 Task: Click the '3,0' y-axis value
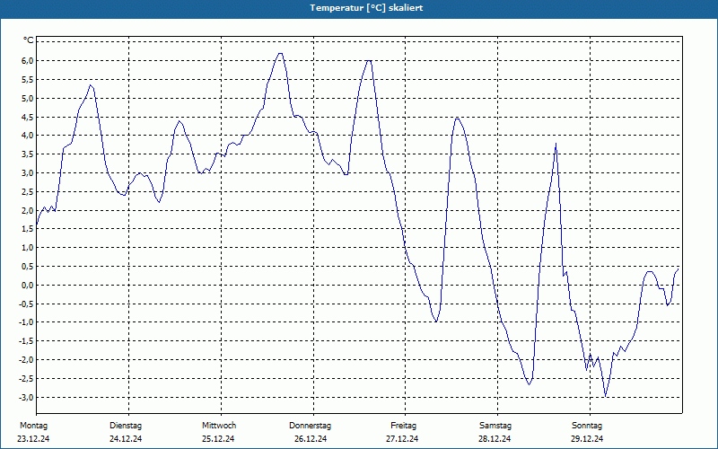click(28, 173)
